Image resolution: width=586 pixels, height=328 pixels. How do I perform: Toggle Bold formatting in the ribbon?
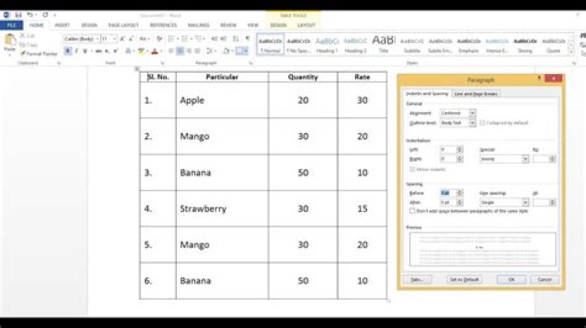tap(68, 50)
